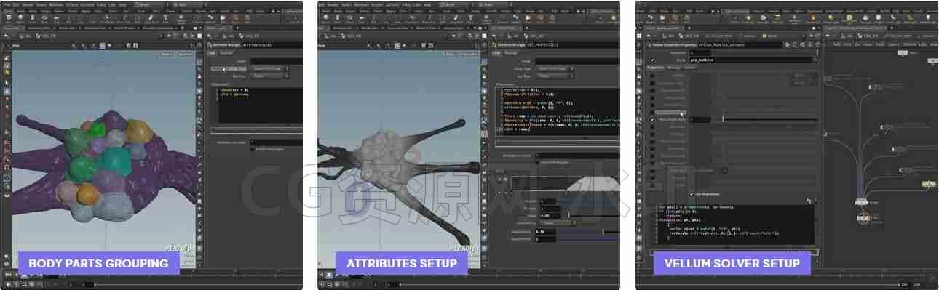Image resolution: width=939 pixels, height=290 pixels.
Task: Open the Code tab in middle Attribute Wrangle
Action: 496,52
